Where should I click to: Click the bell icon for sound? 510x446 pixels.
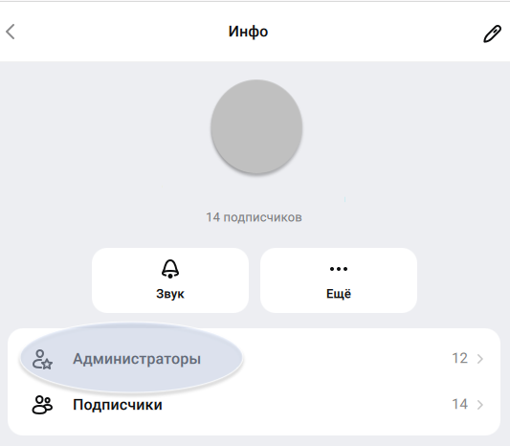point(170,269)
